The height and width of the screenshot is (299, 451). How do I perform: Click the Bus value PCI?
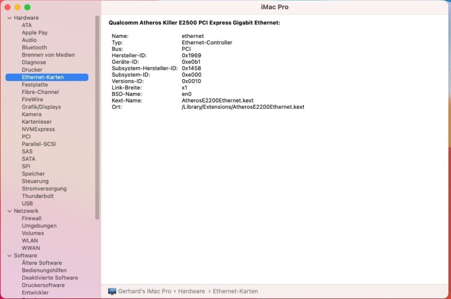(186, 49)
